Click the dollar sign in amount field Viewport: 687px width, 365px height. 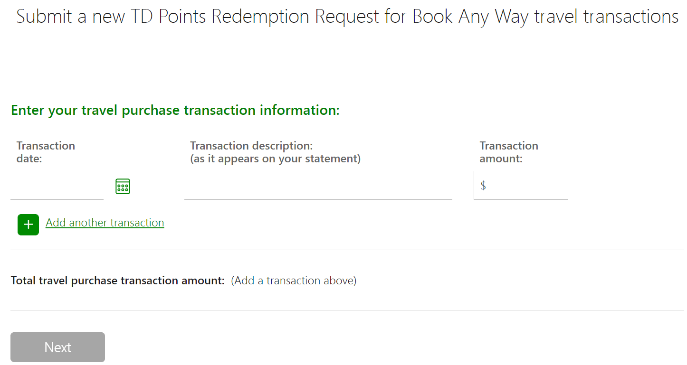(x=483, y=186)
